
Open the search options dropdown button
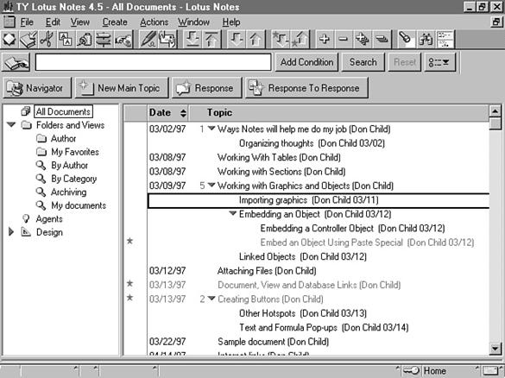click(439, 62)
